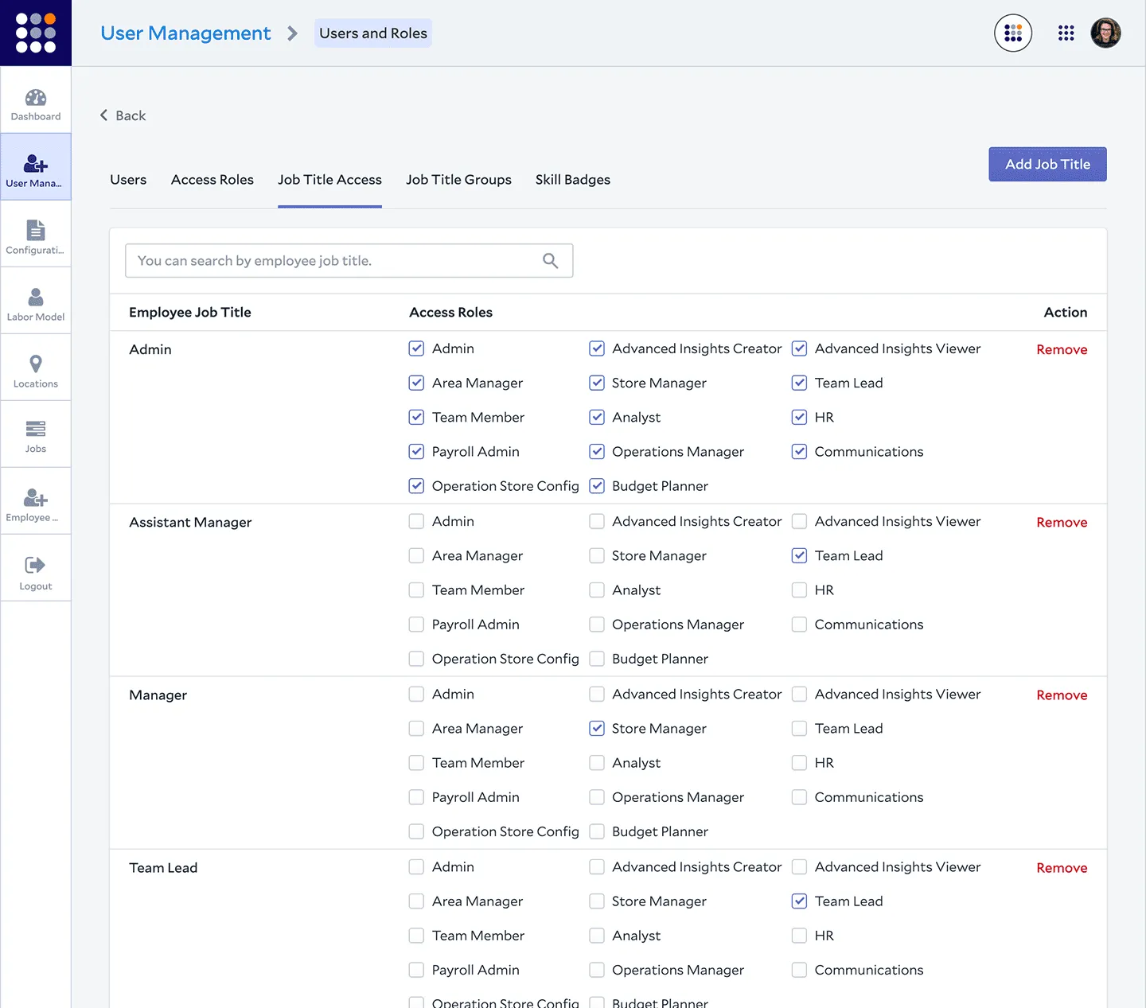This screenshot has height=1008, width=1146.
Task: Open the Skill Badges tab
Action: pos(572,180)
